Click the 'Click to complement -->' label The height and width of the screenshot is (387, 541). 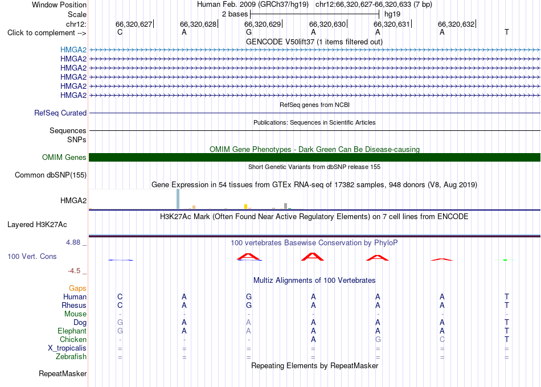tap(47, 33)
